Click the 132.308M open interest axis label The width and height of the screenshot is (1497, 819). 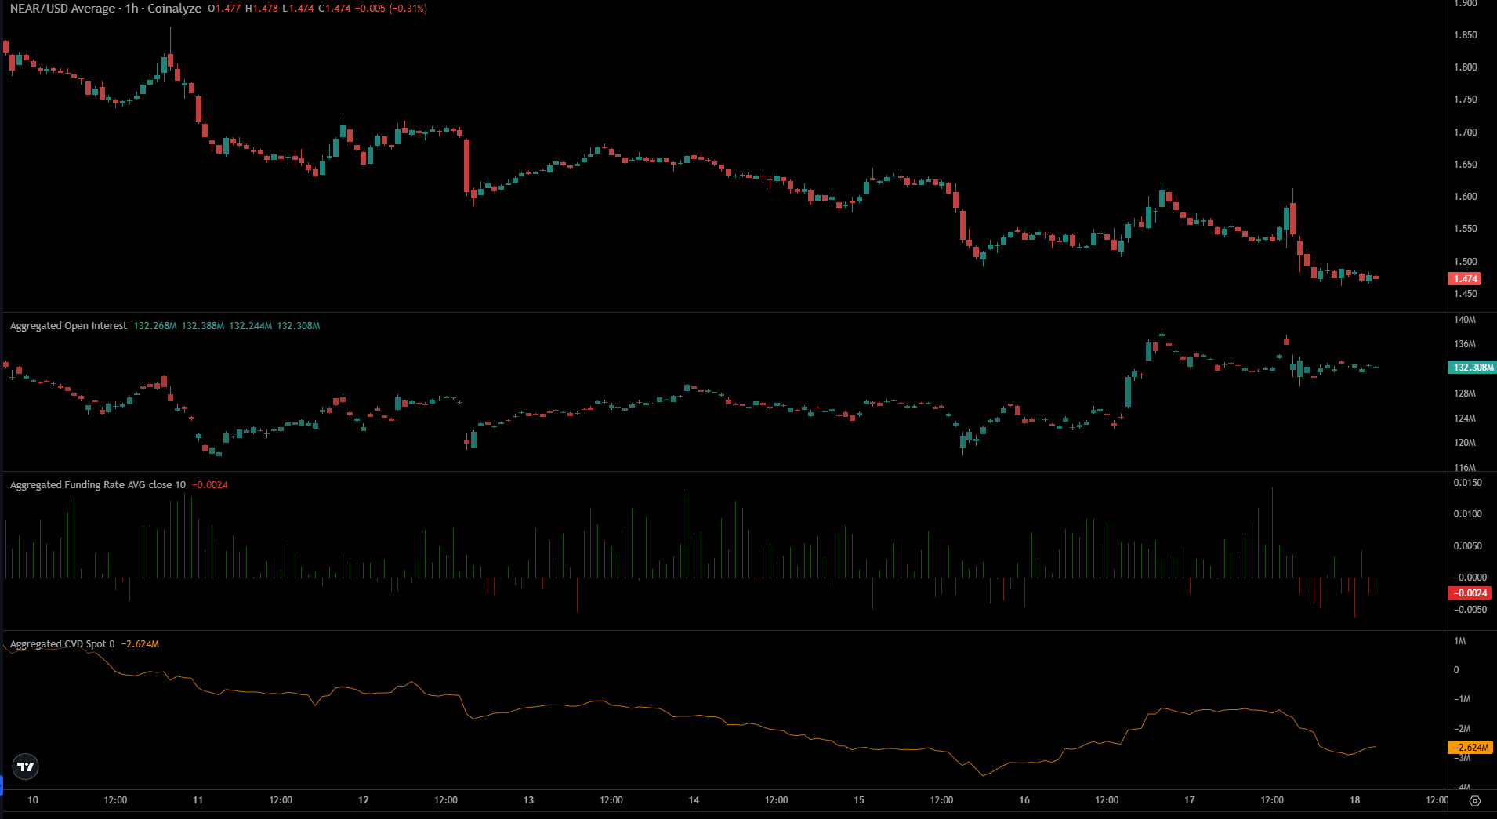[1471, 366]
